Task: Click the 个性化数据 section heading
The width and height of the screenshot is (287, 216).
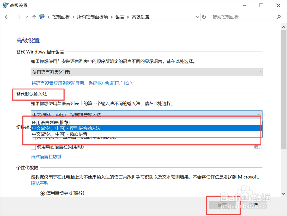Action: 27,168
